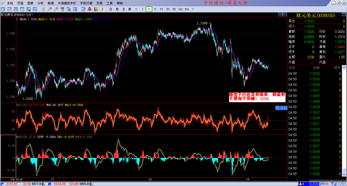The image size is (347, 186).
Task: Select the Y period button
Action: pos(193,9)
